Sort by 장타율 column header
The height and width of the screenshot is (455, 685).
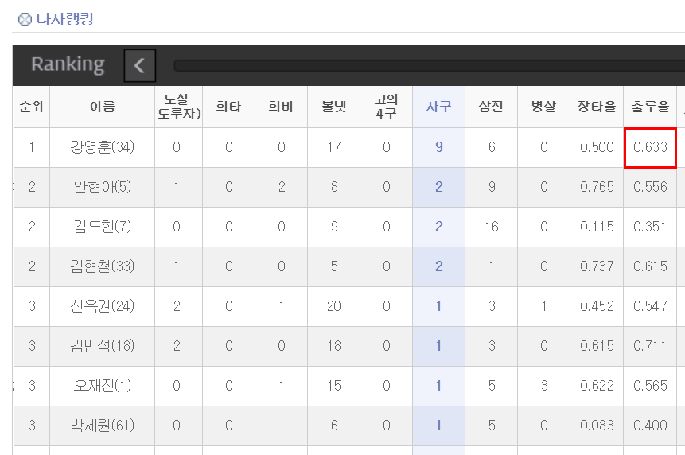597,107
